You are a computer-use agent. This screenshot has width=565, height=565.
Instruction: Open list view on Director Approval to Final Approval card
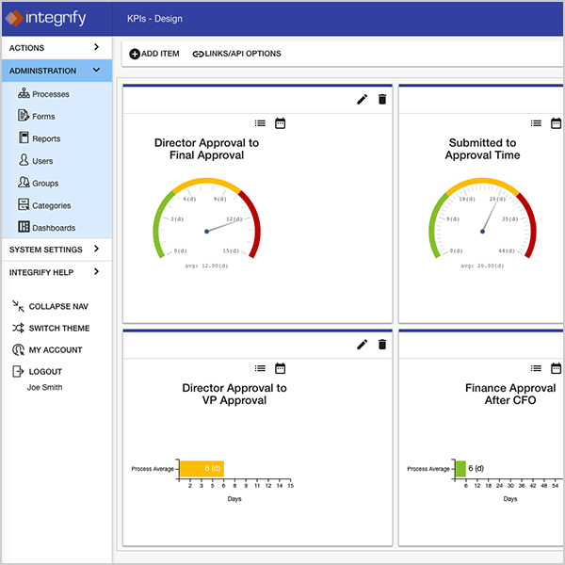[x=261, y=123]
